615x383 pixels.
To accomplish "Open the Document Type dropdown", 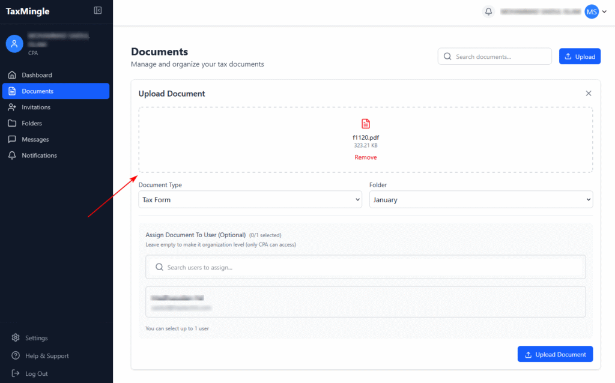I will point(250,200).
